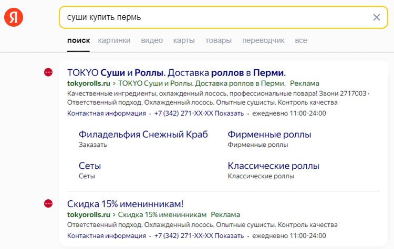Clear the search query with X icon
The height and width of the screenshot is (249, 394).
[377, 17]
